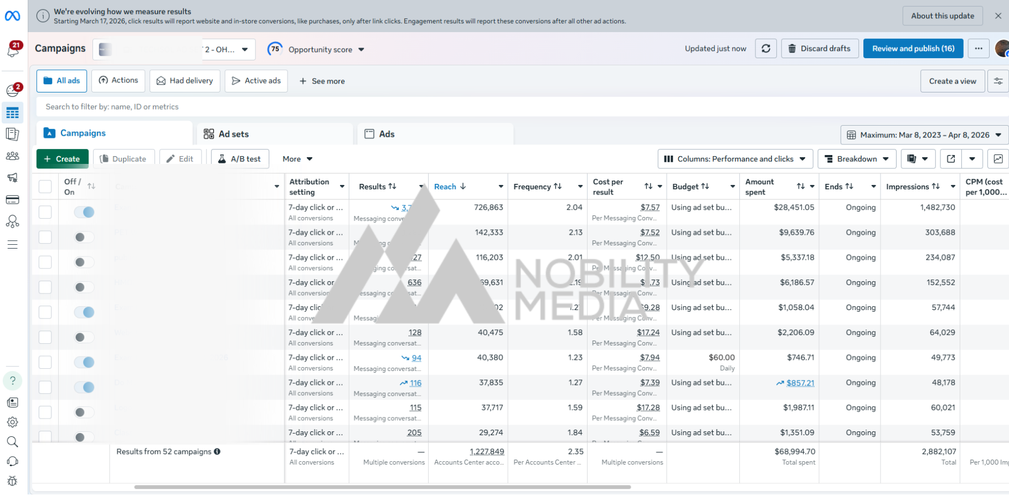Open Events Manager icon in sidebar
The width and height of the screenshot is (1009, 500).
point(13,221)
